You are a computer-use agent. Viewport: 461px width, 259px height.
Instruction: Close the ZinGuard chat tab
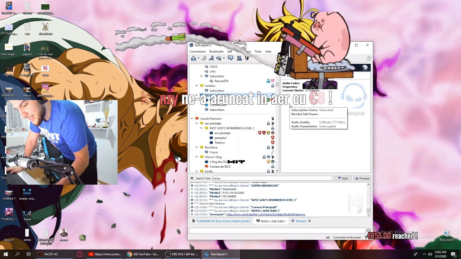pyautogui.click(x=309, y=221)
